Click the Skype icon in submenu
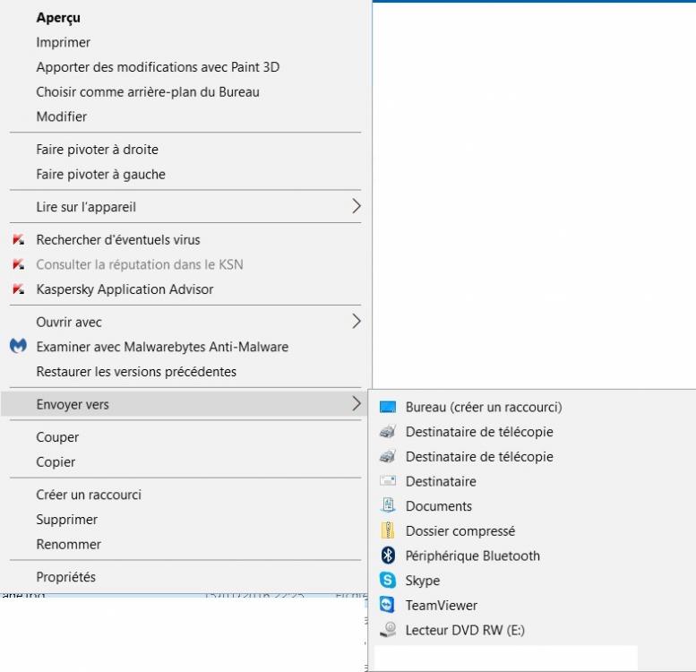The width and height of the screenshot is (696, 672). tap(388, 581)
